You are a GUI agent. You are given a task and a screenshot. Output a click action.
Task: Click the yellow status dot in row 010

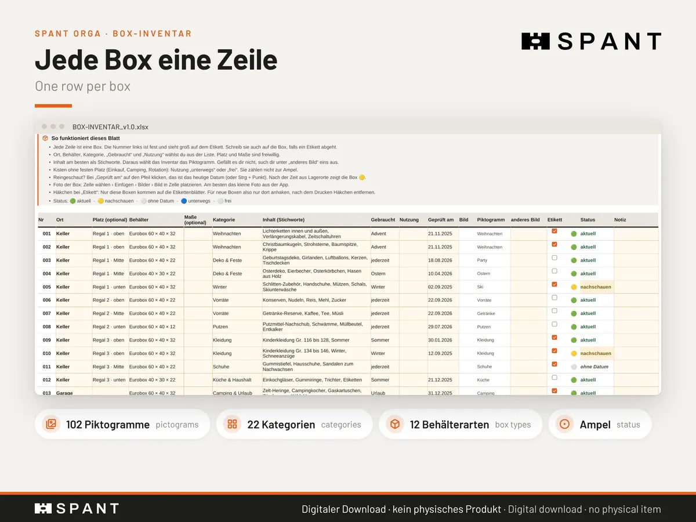tap(574, 354)
